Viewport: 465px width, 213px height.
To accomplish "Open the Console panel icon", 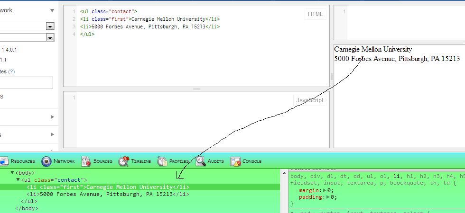I will tap(235, 161).
